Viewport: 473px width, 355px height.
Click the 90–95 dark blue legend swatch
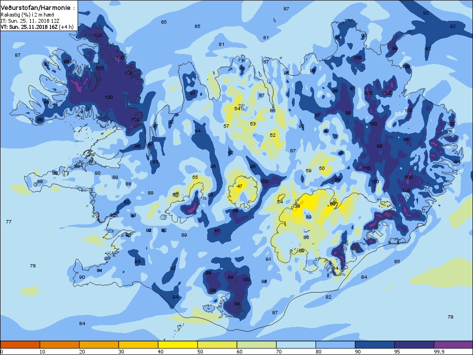[375, 345]
